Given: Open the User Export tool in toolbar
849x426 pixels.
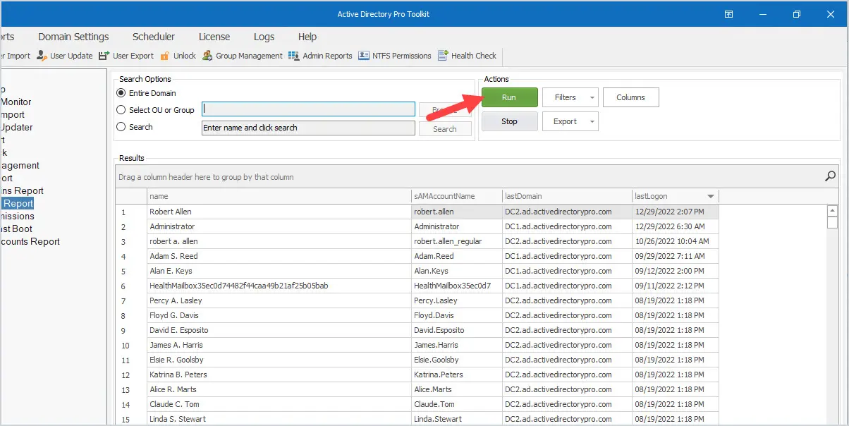Looking at the screenshot, I should (126, 56).
